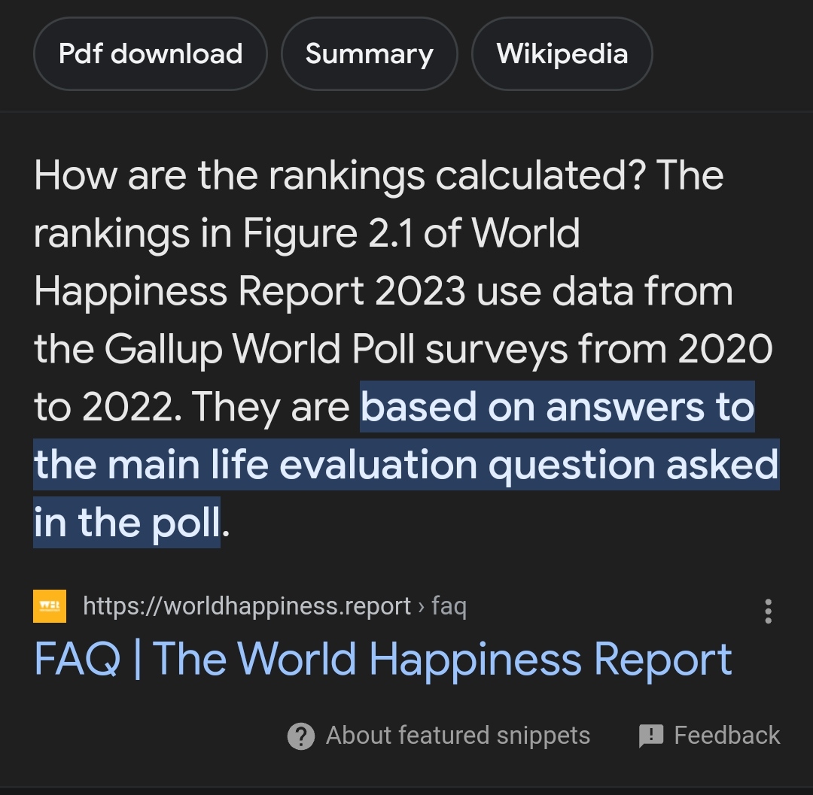Open the three-dot result options menu
This screenshot has width=813, height=795.
768,611
